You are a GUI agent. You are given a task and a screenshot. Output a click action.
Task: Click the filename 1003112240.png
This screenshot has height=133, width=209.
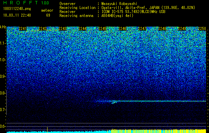coord(17,9)
